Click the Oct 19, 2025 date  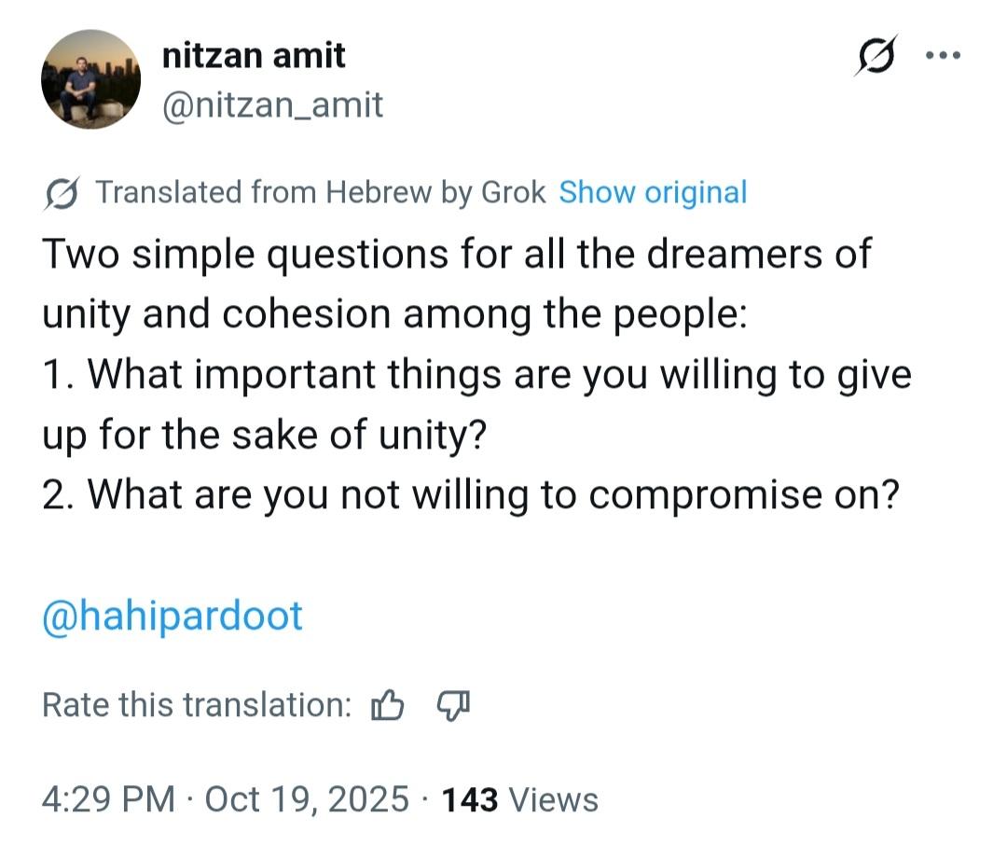click(x=306, y=799)
